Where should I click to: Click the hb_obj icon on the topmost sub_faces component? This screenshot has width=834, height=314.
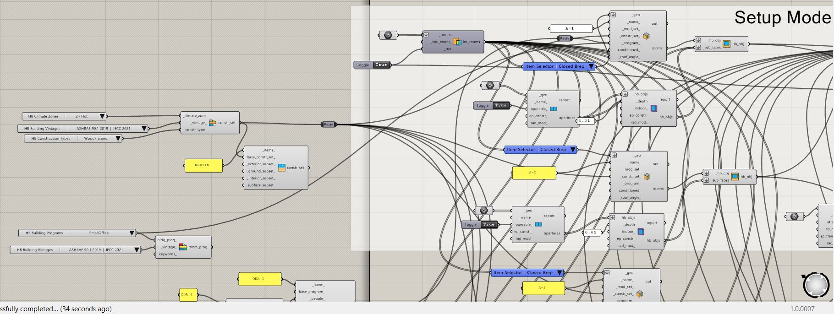click(x=726, y=44)
